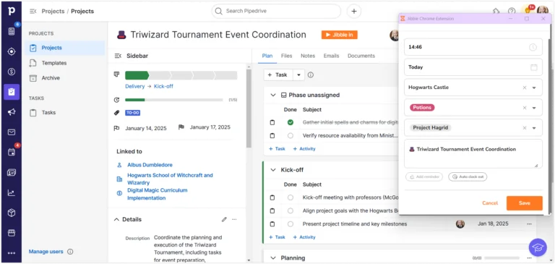Click the Manage users info icon
The image size is (555, 264).
point(70,252)
